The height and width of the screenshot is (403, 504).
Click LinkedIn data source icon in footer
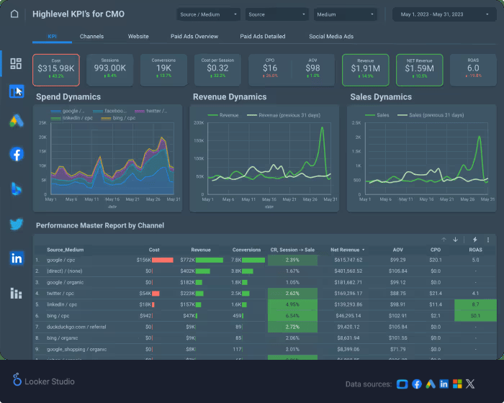(444, 384)
